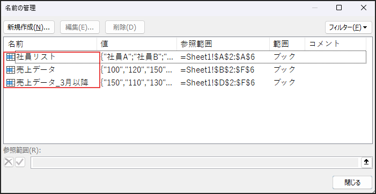Open the フィルター dropdown menu
This screenshot has height=194, width=376.
point(349,27)
